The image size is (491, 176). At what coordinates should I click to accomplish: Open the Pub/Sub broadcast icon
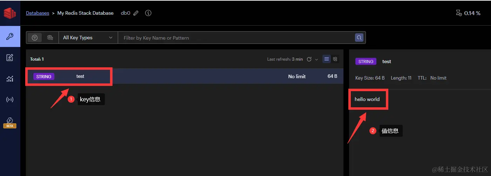(10, 100)
